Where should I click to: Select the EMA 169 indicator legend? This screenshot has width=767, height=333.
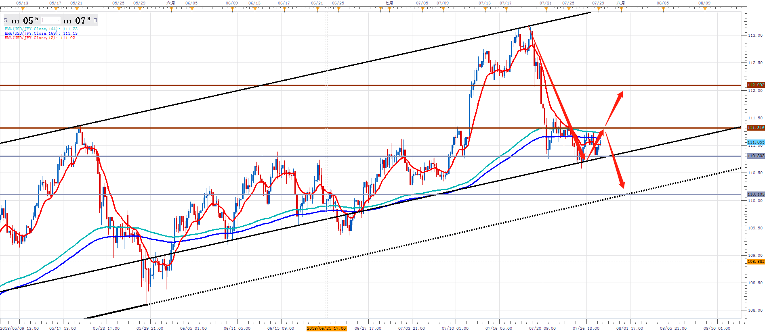[41, 33]
